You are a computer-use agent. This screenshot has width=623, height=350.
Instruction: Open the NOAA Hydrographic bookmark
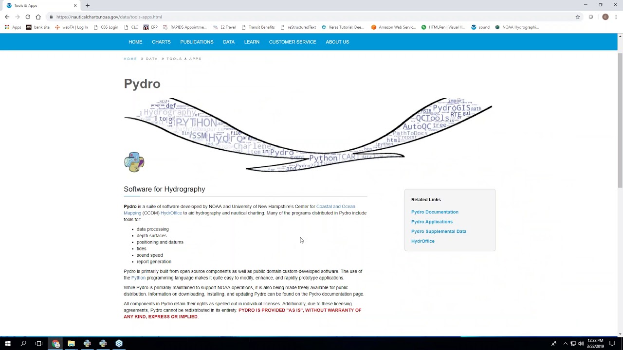point(517,27)
